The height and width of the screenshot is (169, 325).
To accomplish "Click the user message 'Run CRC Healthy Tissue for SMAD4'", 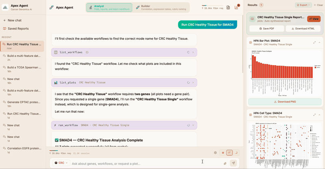I will [x=208, y=25].
